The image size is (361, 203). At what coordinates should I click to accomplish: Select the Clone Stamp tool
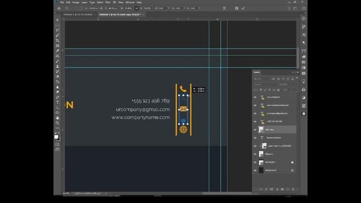point(58,67)
